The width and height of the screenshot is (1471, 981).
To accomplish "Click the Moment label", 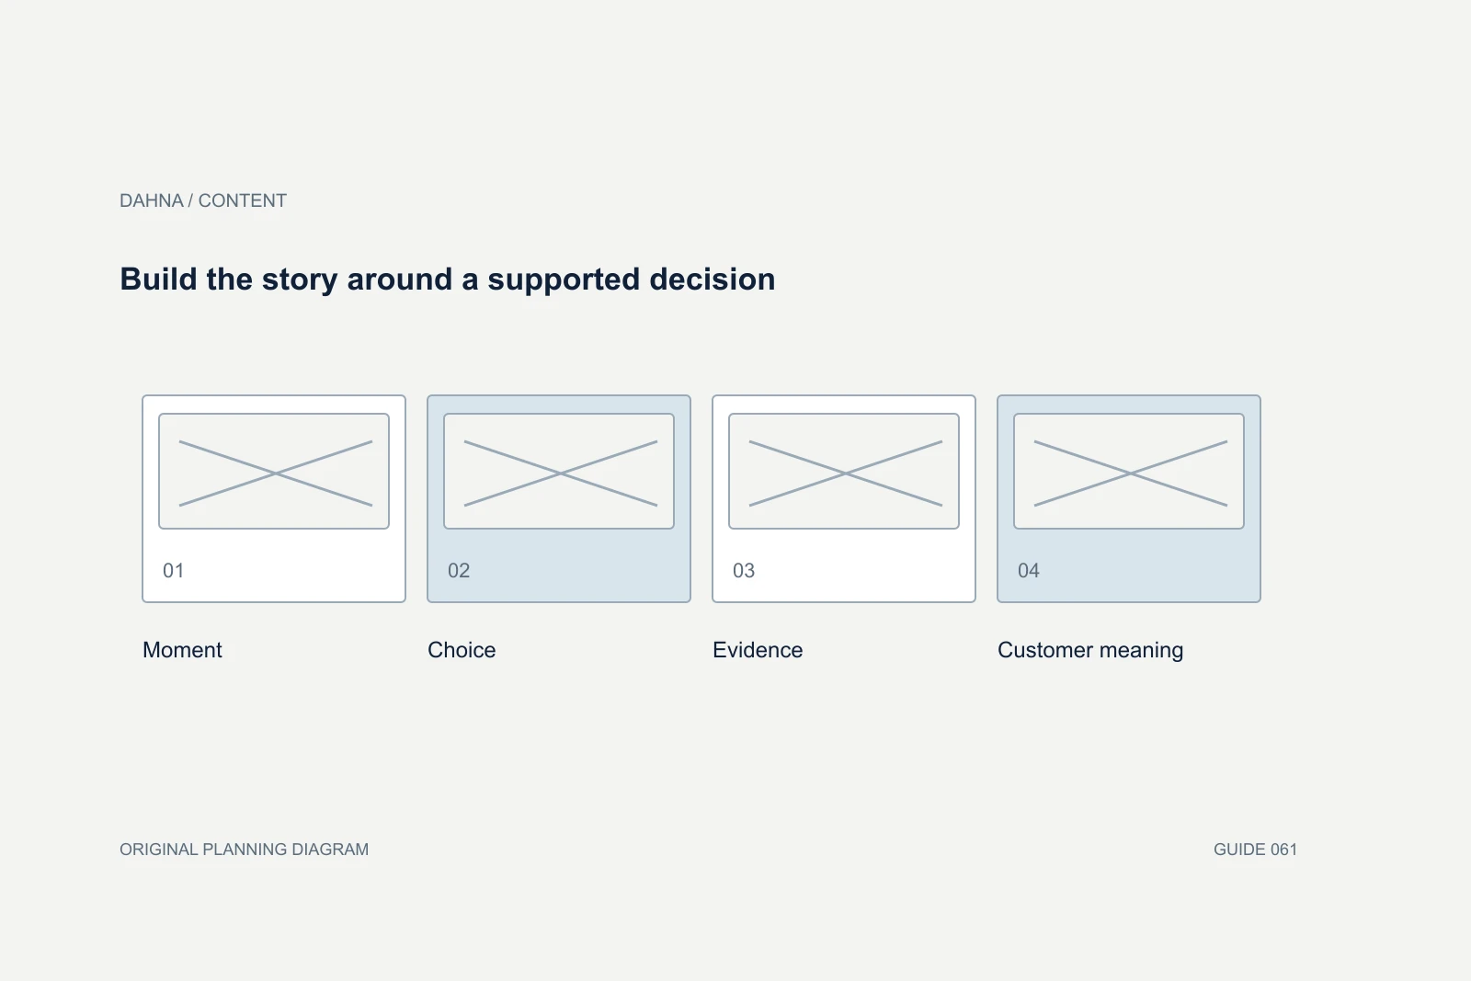I will coord(182,650).
